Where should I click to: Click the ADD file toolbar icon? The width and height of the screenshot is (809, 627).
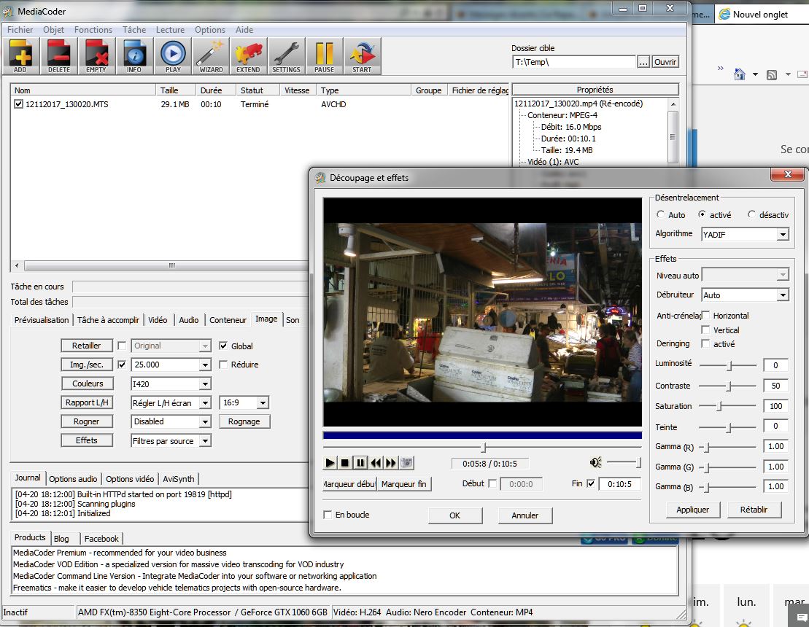[x=20, y=55]
